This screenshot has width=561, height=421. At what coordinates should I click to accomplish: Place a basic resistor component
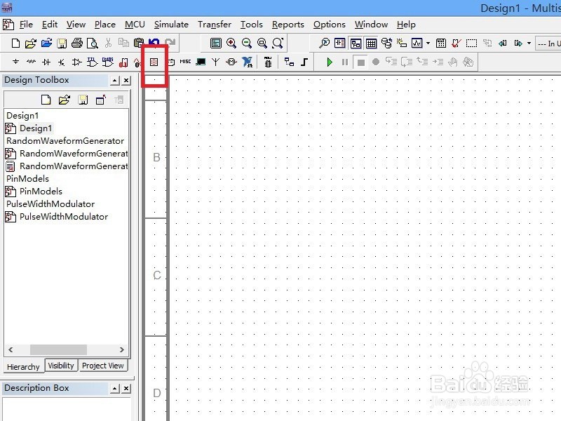coord(31,62)
